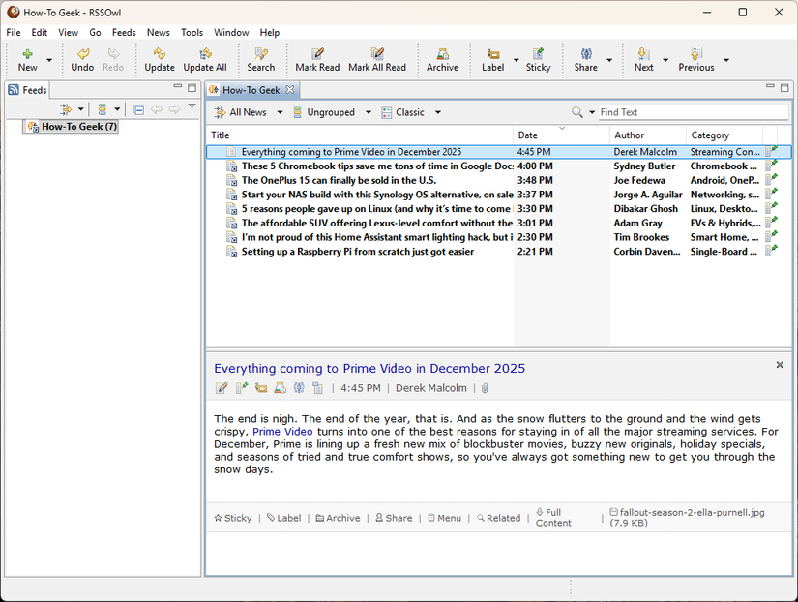This screenshot has width=798, height=602.
Task: Click the Prime Video link in the article text
Action: point(281,432)
